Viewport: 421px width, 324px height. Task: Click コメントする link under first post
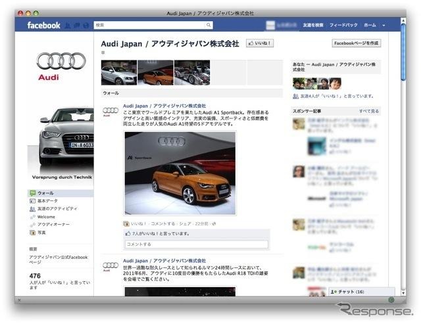(x=162, y=223)
